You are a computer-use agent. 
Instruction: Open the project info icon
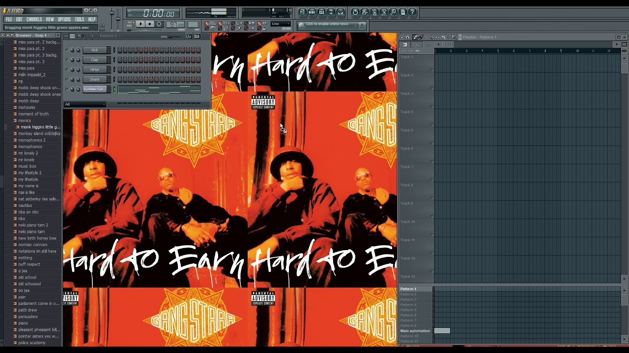(403, 12)
